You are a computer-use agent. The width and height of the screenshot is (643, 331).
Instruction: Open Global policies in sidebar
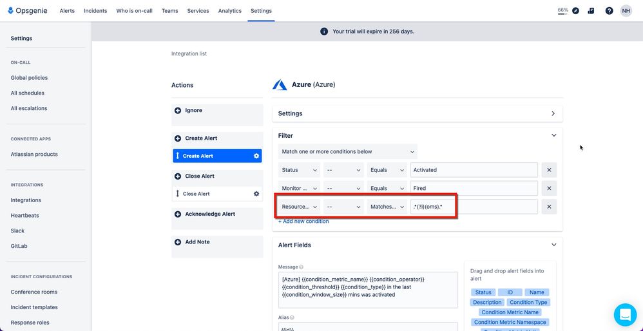tap(29, 78)
